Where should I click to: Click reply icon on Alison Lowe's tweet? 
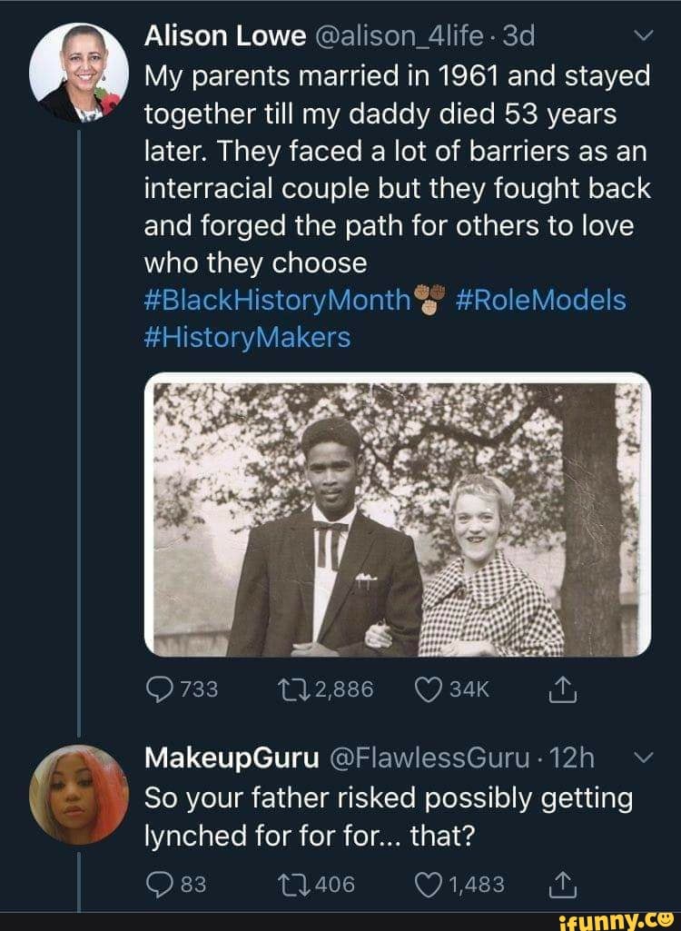(x=159, y=689)
